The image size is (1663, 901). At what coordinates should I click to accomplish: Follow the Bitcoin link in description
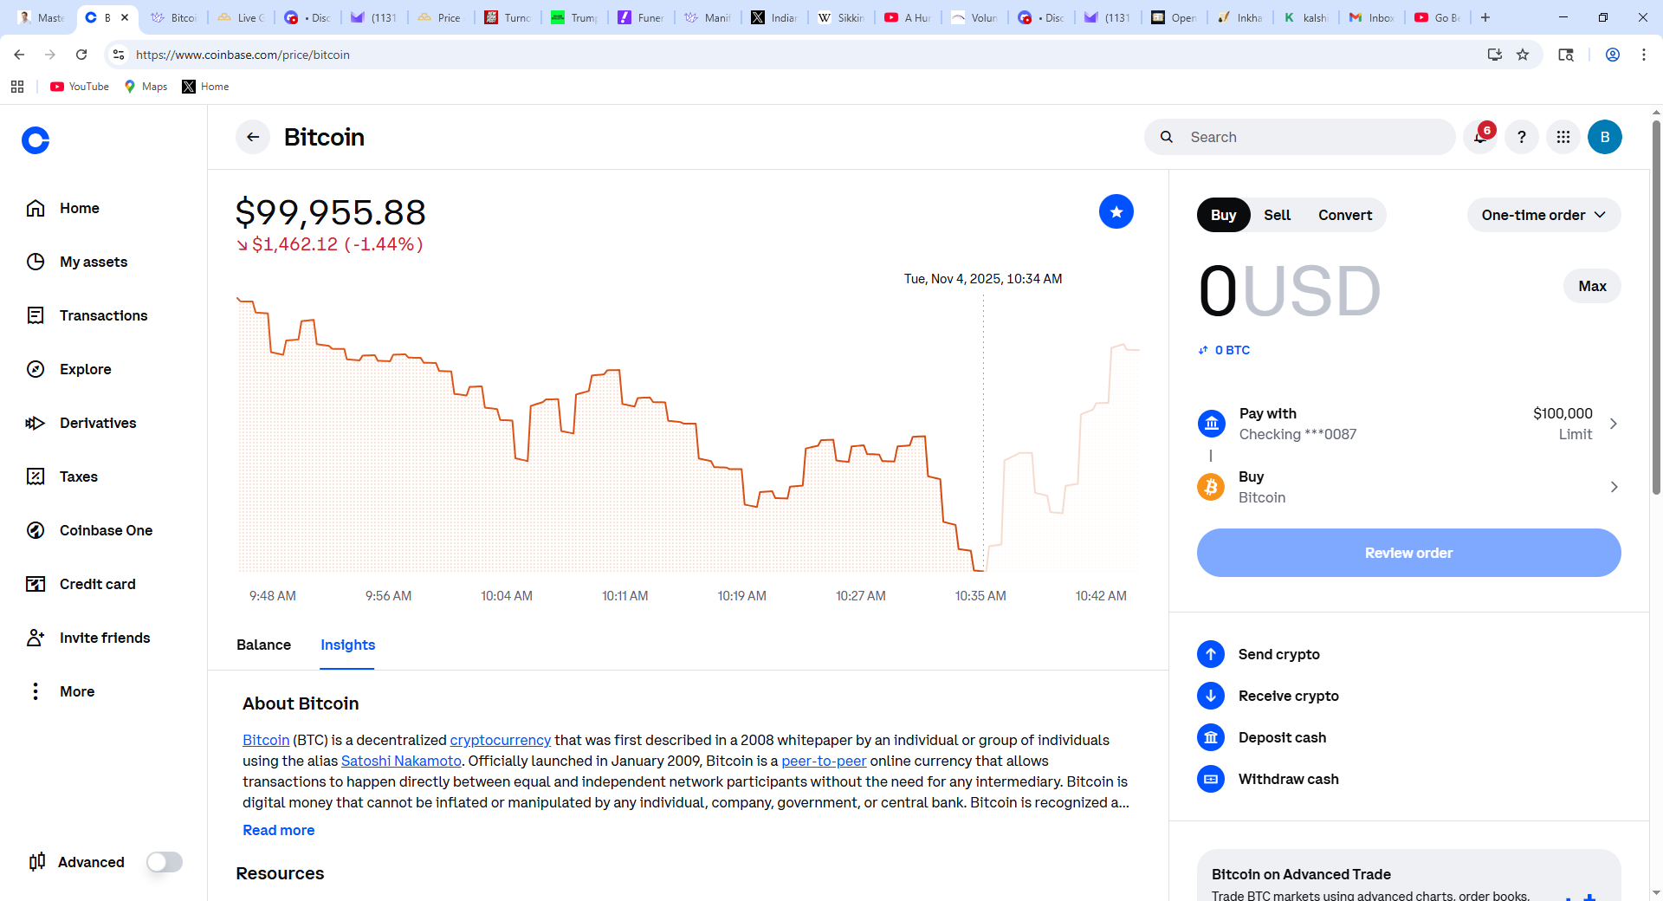(266, 740)
